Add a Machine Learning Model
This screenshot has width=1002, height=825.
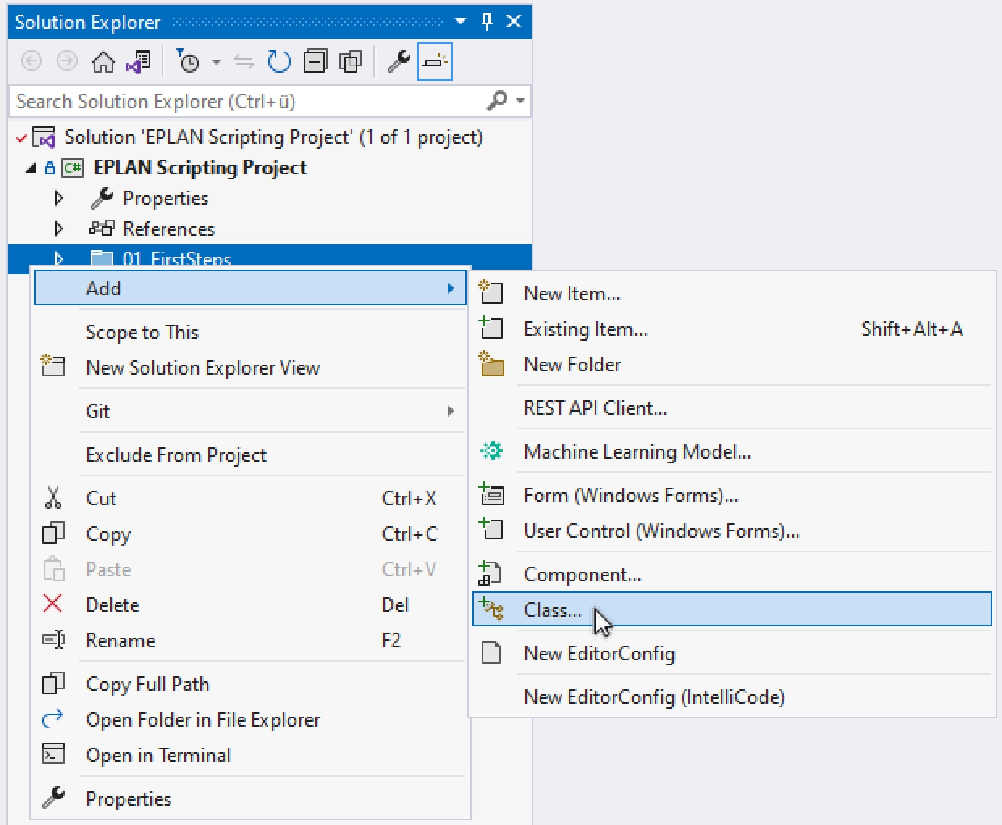(732, 451)
